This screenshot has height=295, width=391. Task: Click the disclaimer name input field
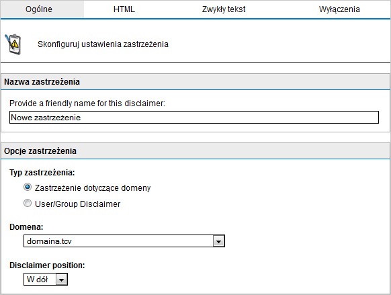pos(194,117)
